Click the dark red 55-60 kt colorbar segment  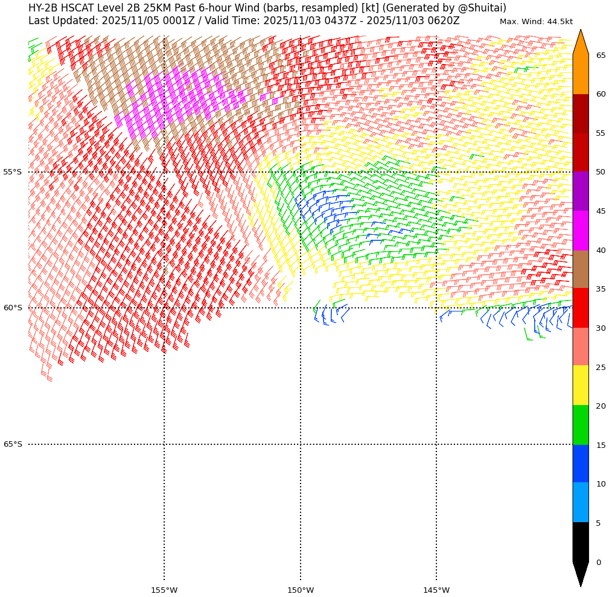(580, 113)
